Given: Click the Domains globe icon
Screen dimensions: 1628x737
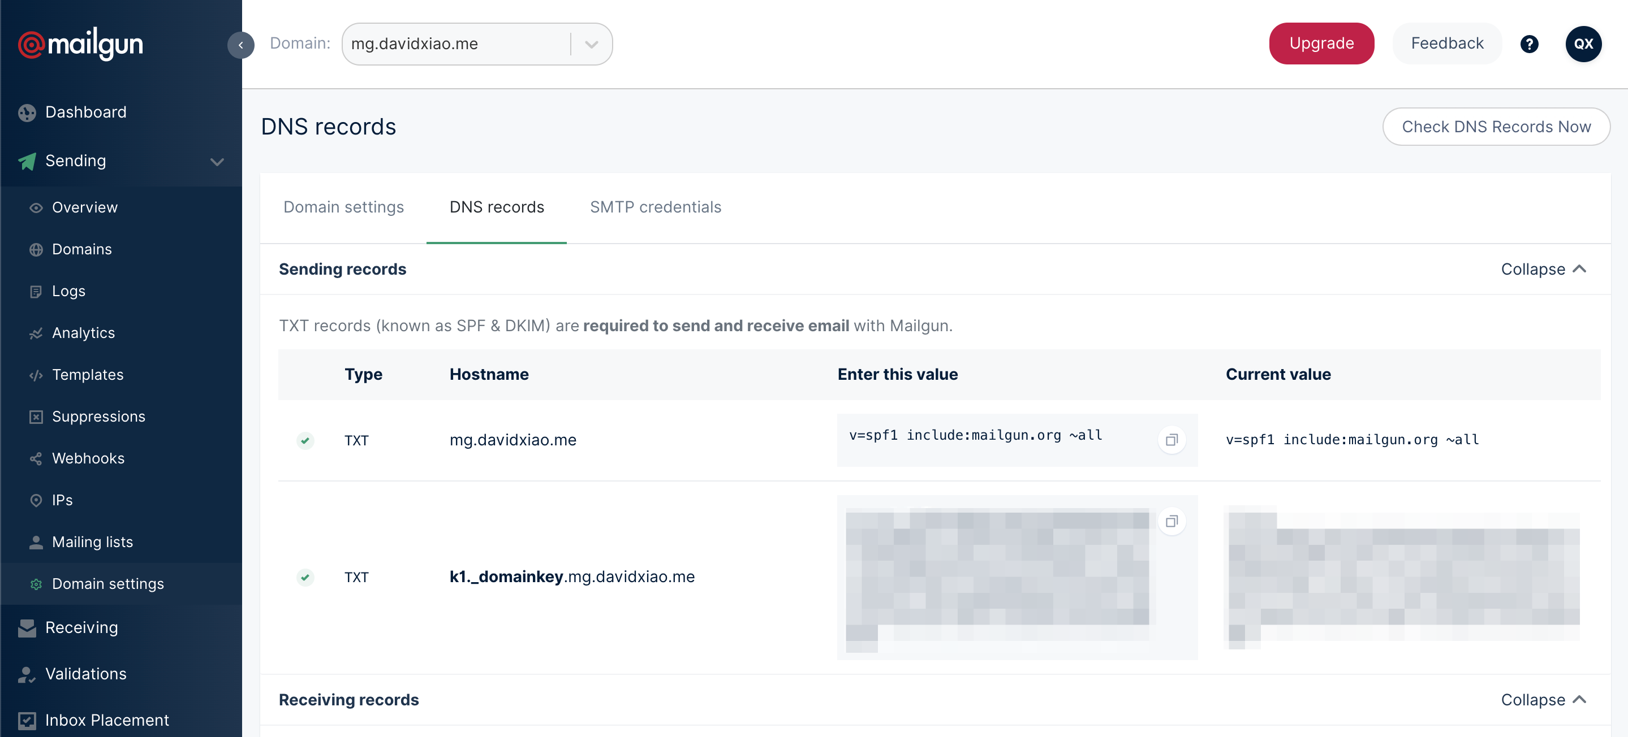Looking at the screenshot, I should pyautogui.click(x=36, y=249).
